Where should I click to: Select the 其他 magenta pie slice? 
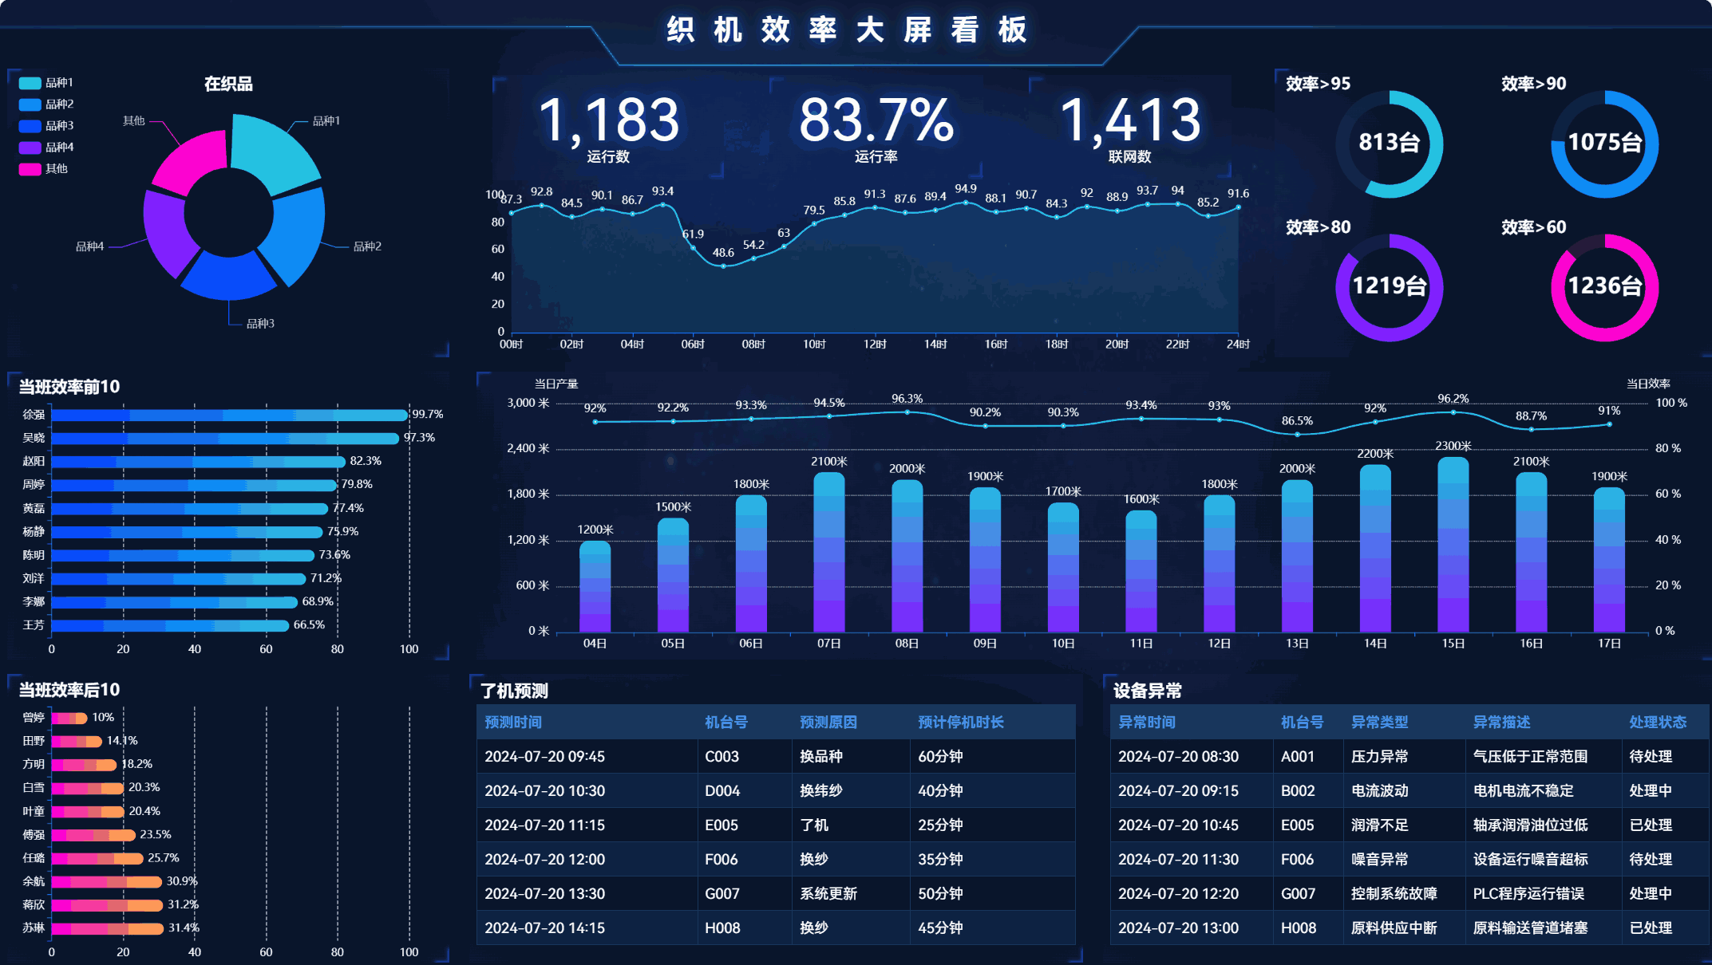[x=192, y=160]
